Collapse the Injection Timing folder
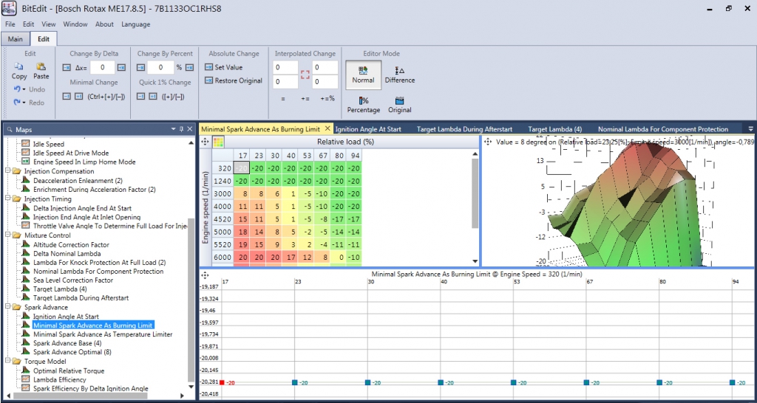 click(x=7, y=199)
